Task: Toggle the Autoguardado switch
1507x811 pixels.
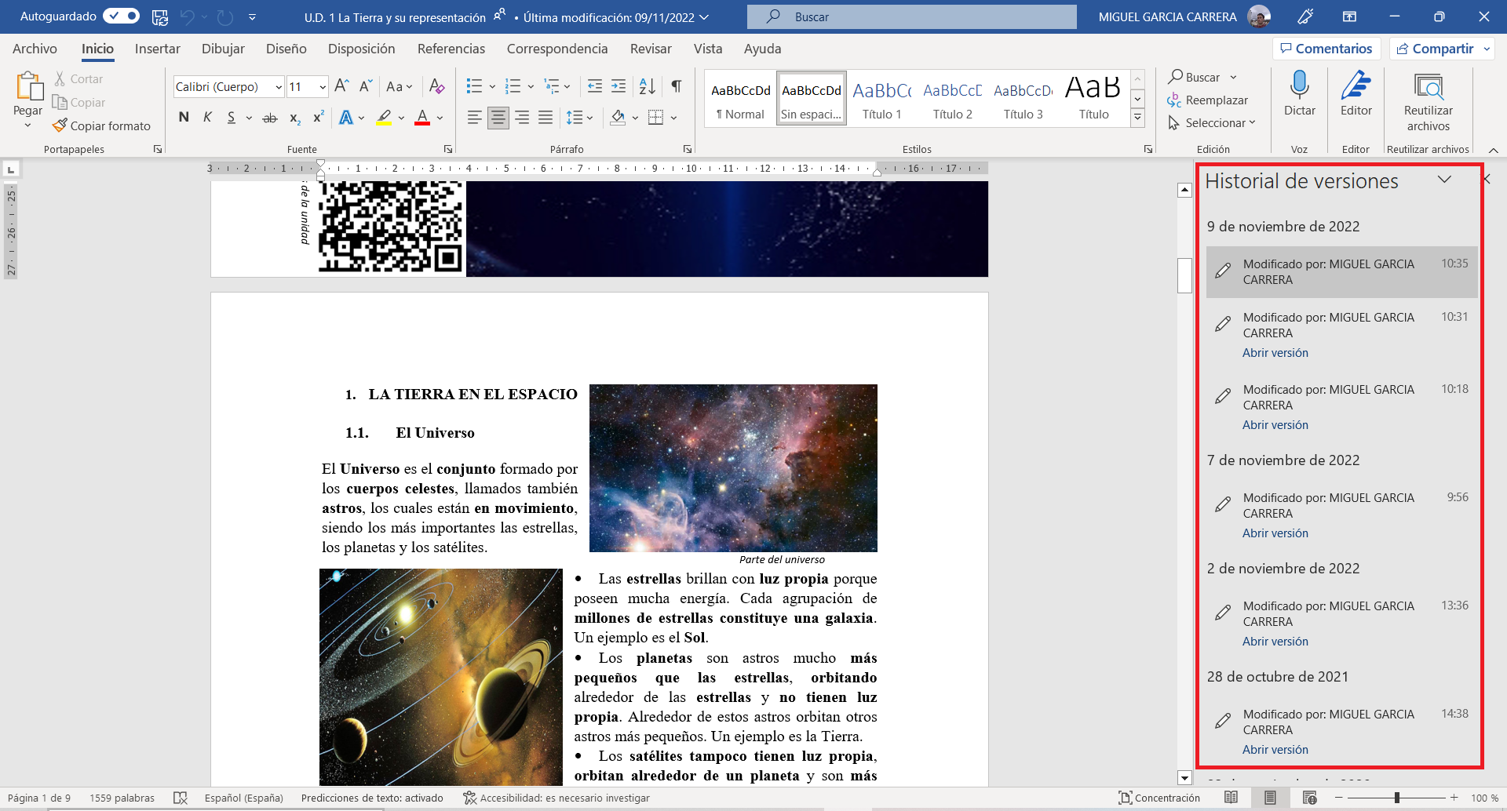Action: coord(121,16)
